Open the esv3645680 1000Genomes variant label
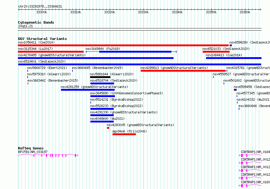Image resolution: width=270 pixels, height=189 pixels. click(x=127, y=93)
